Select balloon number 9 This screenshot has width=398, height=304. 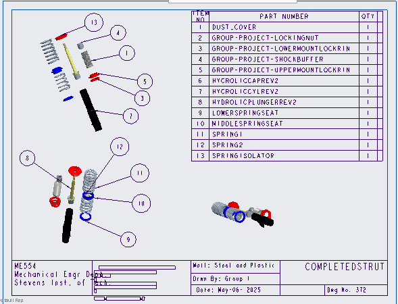(128, 239)
